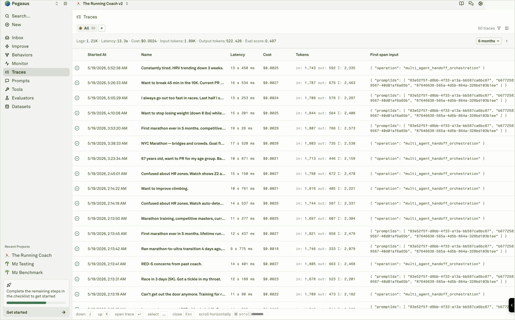This screenshot has width=515, height=320.
Task: Click the next time range chevron
Action: pyautogui.click(x=507, y=41)
